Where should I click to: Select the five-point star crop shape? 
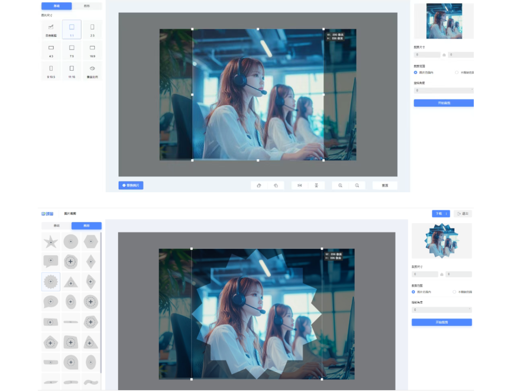(51, 242)
